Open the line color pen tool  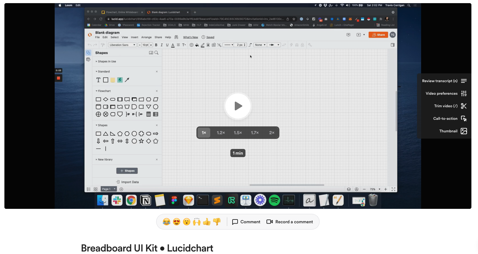click(203, 45)
